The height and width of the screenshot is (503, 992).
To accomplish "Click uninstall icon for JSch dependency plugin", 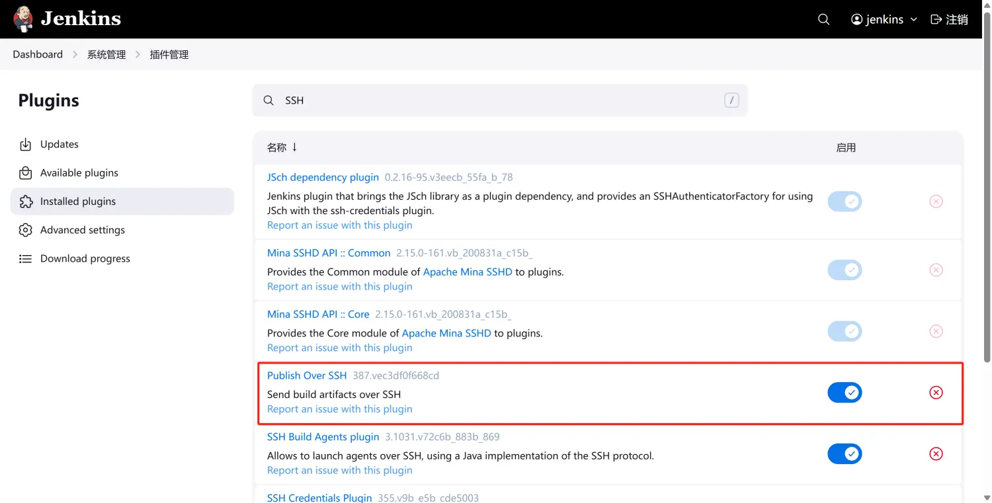I will (x=936, y=202).
